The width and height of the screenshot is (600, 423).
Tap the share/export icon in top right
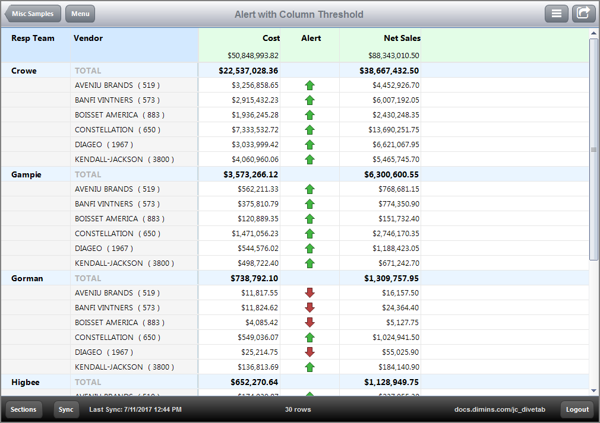[583, 13]
